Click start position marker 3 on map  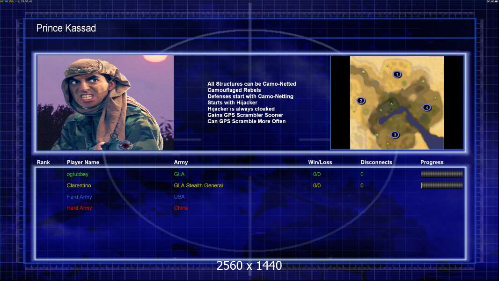395,135
